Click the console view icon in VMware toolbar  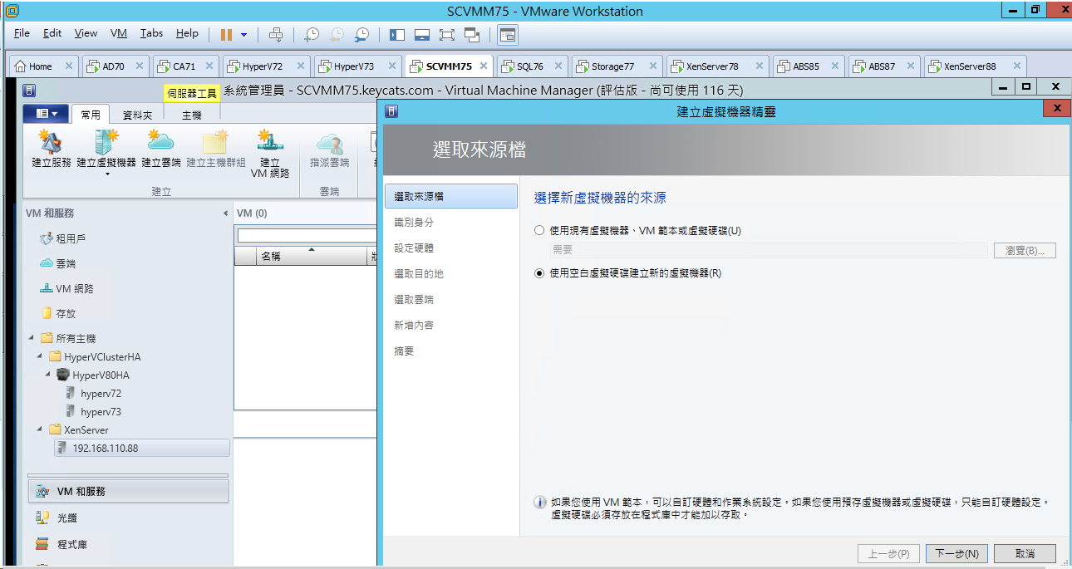508,35
